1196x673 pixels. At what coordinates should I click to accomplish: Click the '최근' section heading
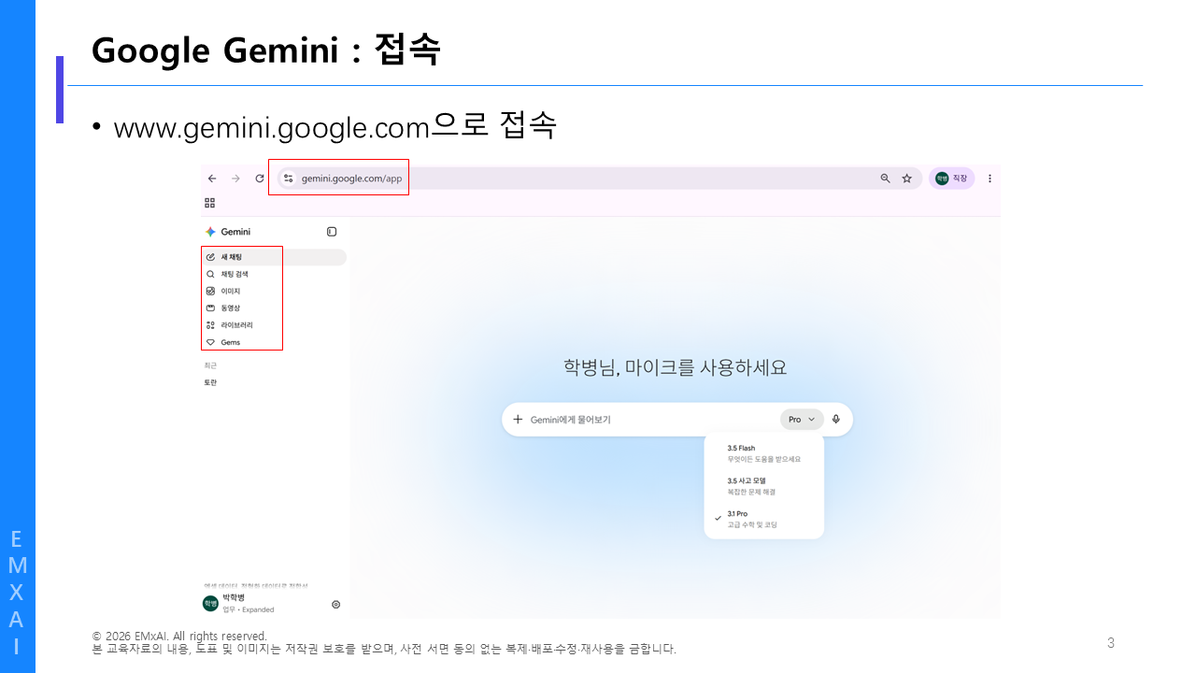(210, 365)
